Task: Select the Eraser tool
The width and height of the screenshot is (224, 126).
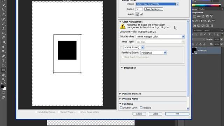Action: pos(3,37)
